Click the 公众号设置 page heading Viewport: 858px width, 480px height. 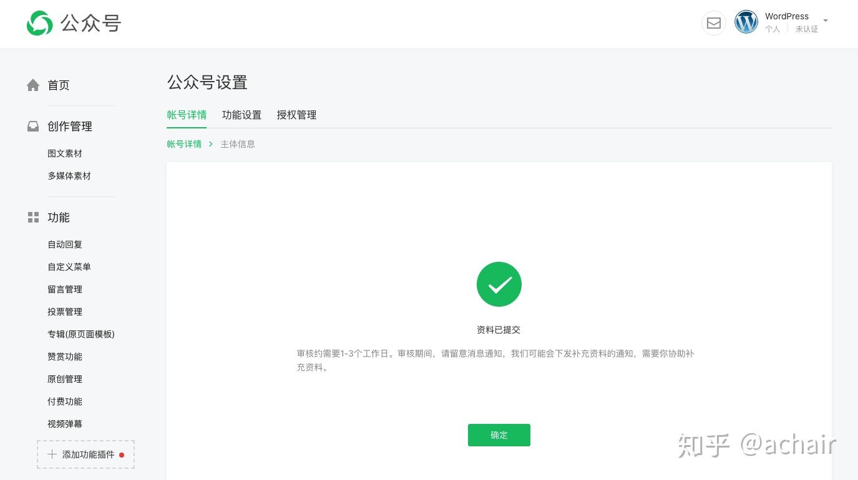[x=207, y=82]
